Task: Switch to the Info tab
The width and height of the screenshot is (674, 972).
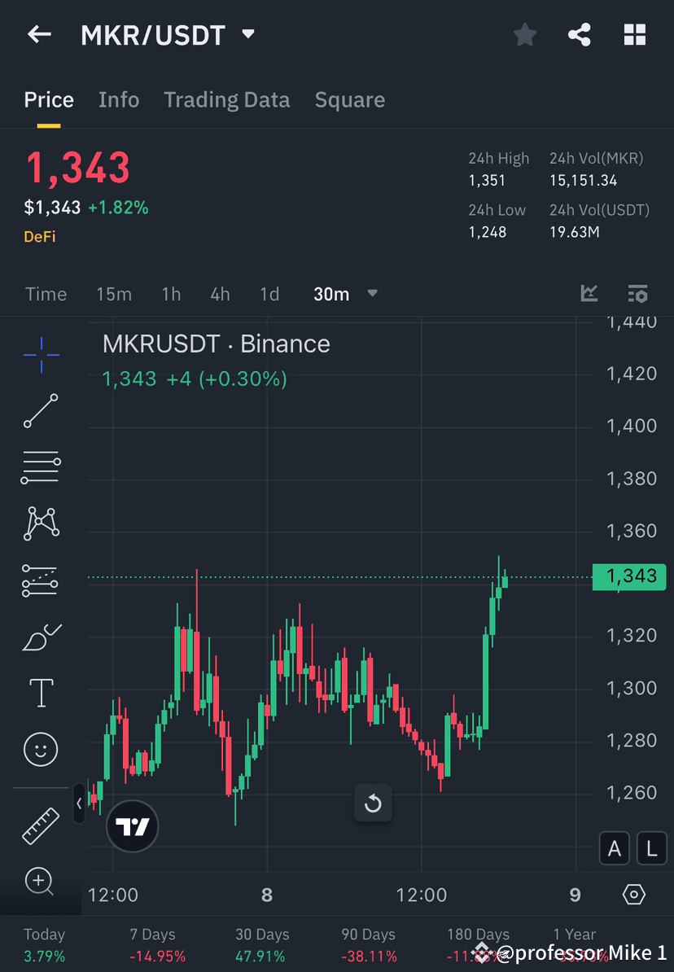Action: click(x=119, y=99)
